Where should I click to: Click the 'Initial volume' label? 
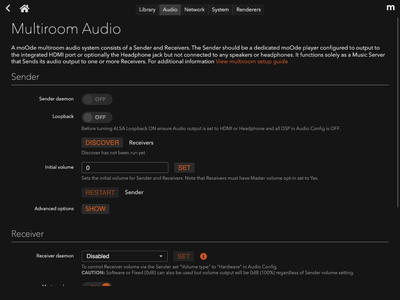coord(59,167)
